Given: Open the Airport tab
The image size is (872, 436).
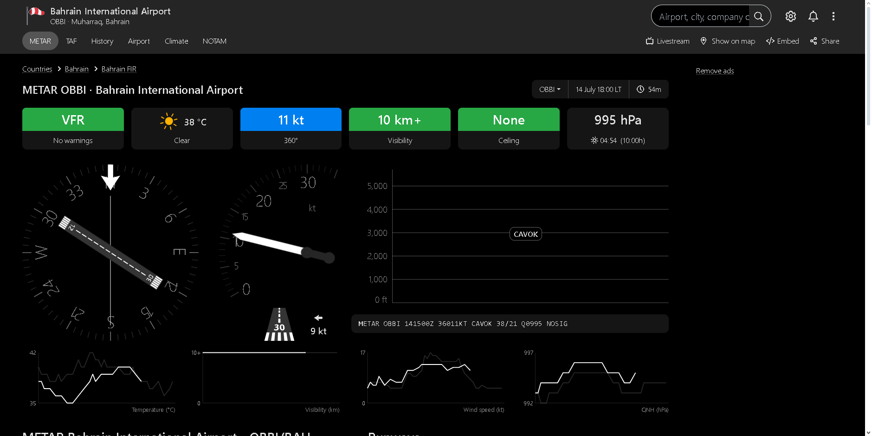Looking at the screenshot, I should [139, 41].
